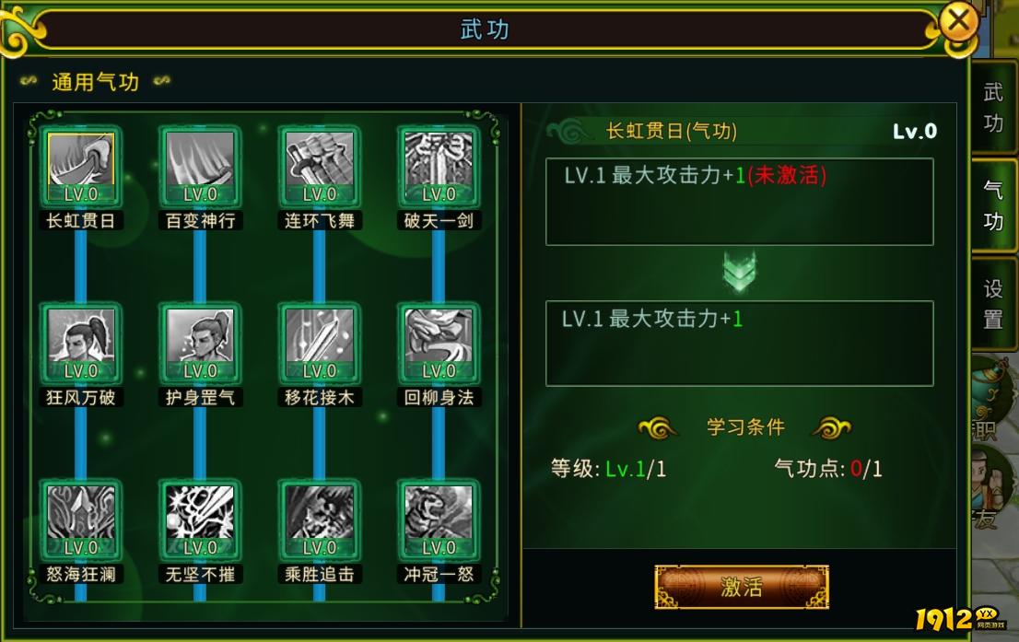Switch to the 武功 side tab
The image size is (1019, 642).
tap(993, 107)
